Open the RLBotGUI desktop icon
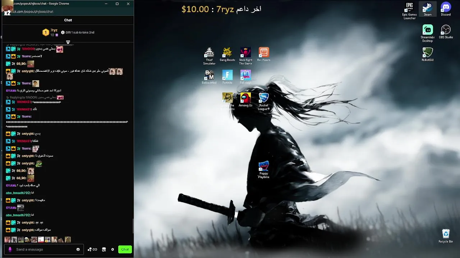460x258 pixels. 427,54
